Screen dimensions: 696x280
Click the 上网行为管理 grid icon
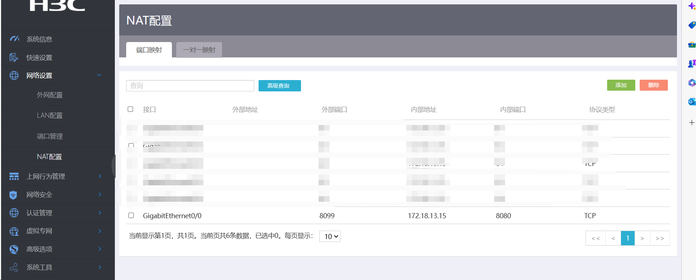[x=14, y=177]
